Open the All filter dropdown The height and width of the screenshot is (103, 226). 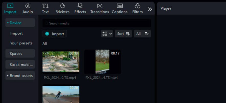[x=142, y=34]
